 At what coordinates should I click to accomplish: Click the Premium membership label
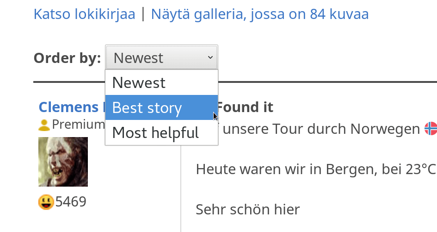coord(78,125)
